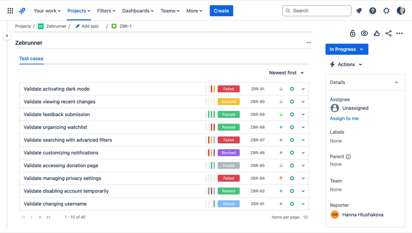Screen dimensions: 412x233
Task: Open the Projects breadcrumb link
Action: pos(23,26)
